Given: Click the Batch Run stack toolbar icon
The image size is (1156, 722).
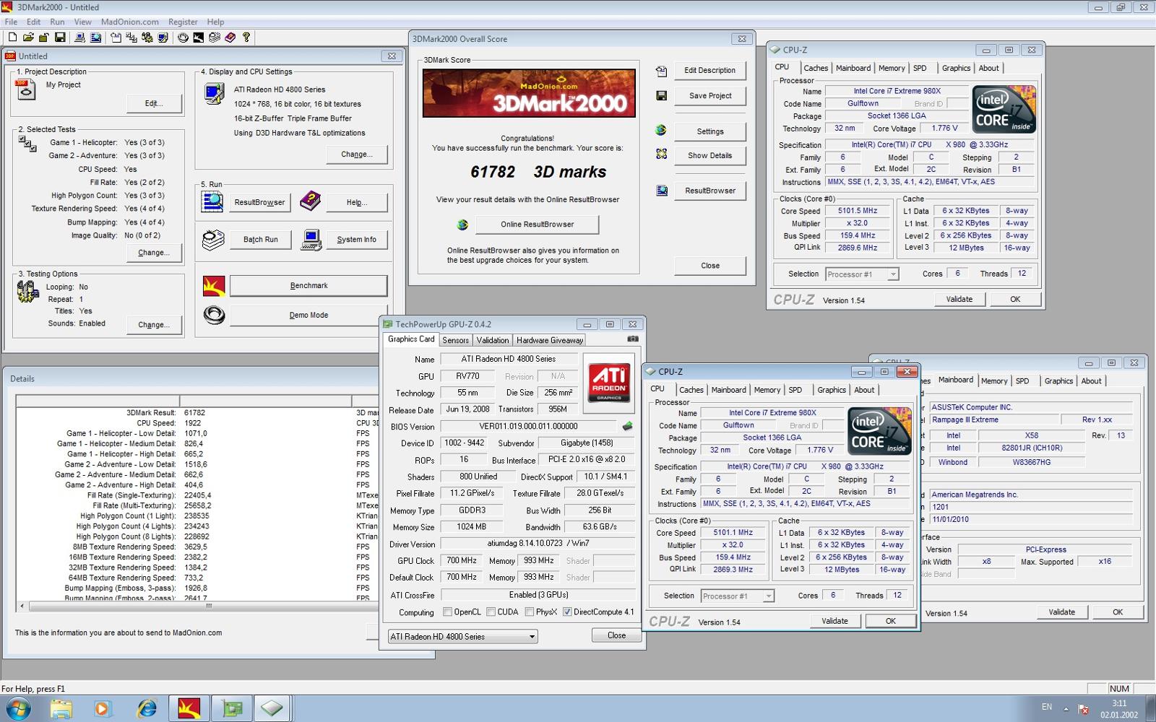Looking at the screenshot, I should coord(215,38).
